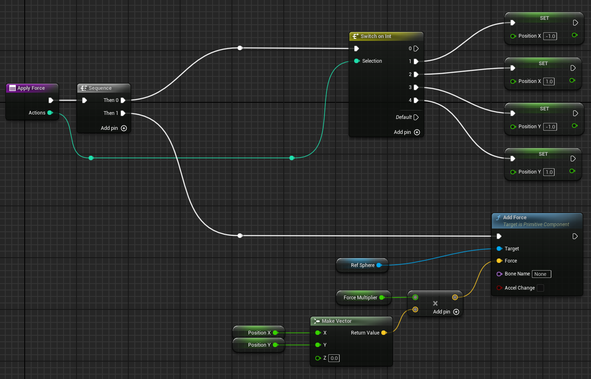This screenshot has width=591, height=379.
Task: Click the Apply Force execution output pin
Action: (51, 100)
